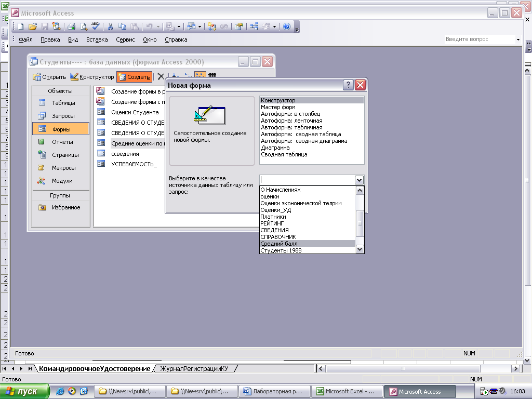Switch to Microsoft Excel taskbar button
The width and height of the screenshot is (532, 399).
pyautogui.click(x=347, y=391)
